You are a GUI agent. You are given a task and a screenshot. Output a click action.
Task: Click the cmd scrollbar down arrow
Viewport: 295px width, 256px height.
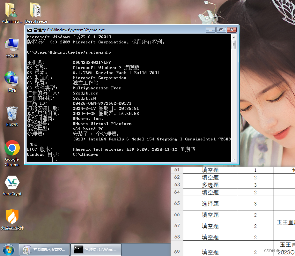pos(234,159)
